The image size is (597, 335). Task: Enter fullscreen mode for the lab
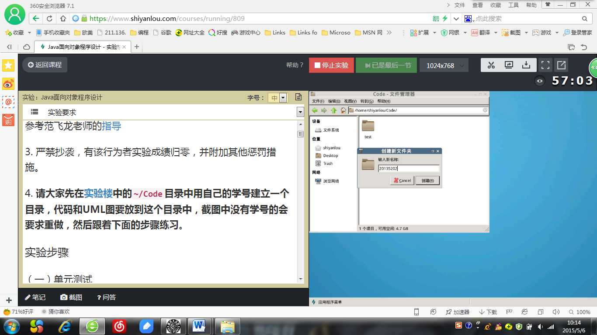pyautogui.click(x=545, y=65)
